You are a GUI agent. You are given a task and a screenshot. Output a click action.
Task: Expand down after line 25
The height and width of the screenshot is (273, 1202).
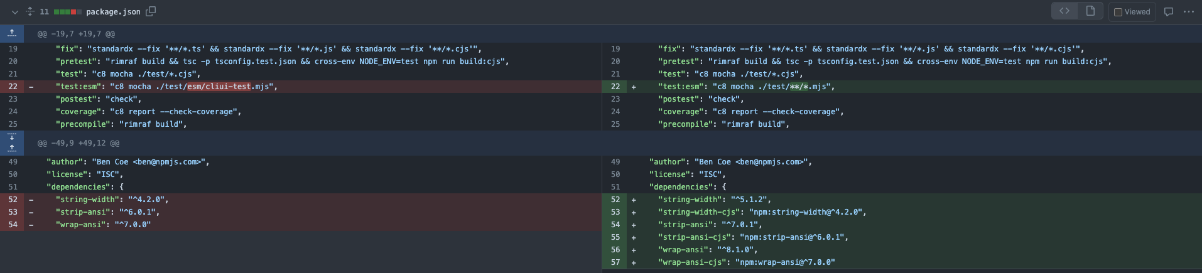click(x=12, y=137)
